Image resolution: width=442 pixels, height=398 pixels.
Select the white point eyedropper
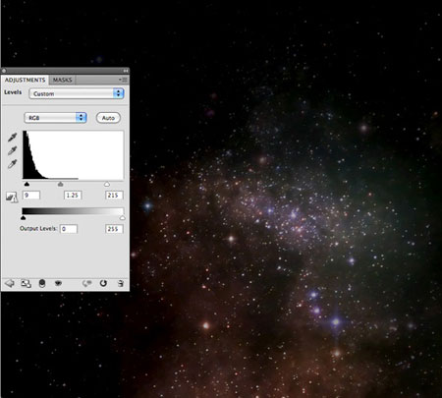pyautogui.click(x=12, y=164)
